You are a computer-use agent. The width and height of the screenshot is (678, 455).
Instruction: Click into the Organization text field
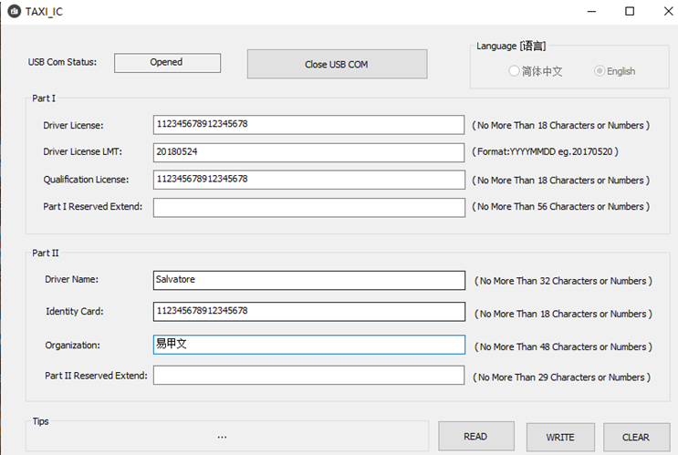pos(308,345)
